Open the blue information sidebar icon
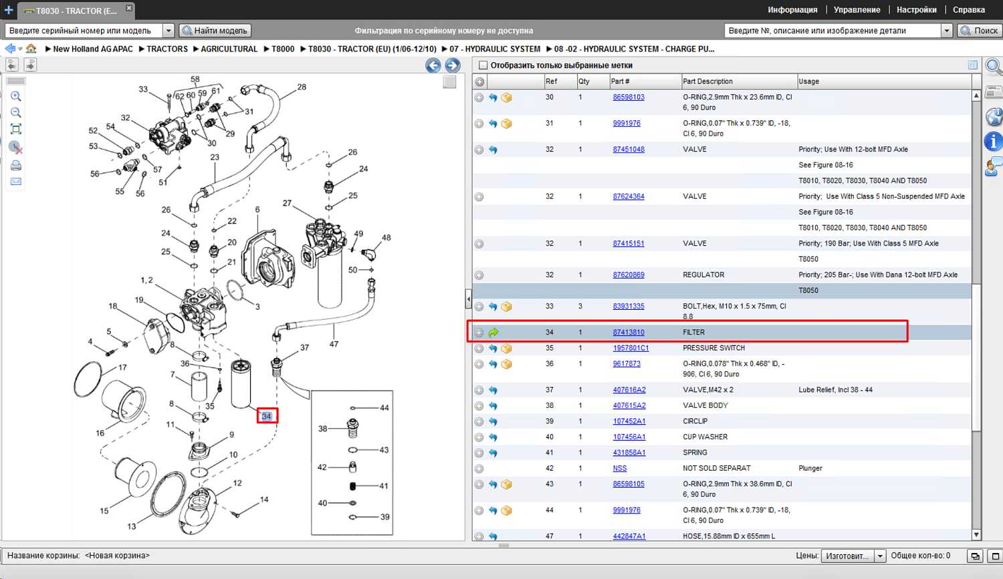 coord(994,142)
